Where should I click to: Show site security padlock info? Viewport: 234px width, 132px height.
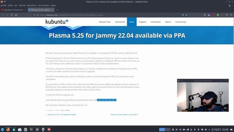(x=38, y=15)
